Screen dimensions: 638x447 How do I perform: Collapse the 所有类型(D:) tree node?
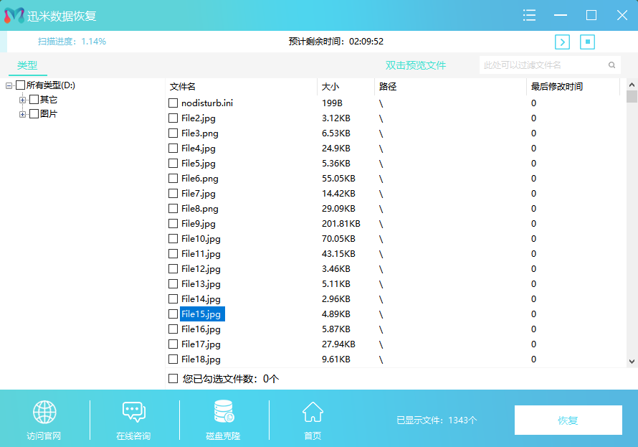[x=9, y=86]
